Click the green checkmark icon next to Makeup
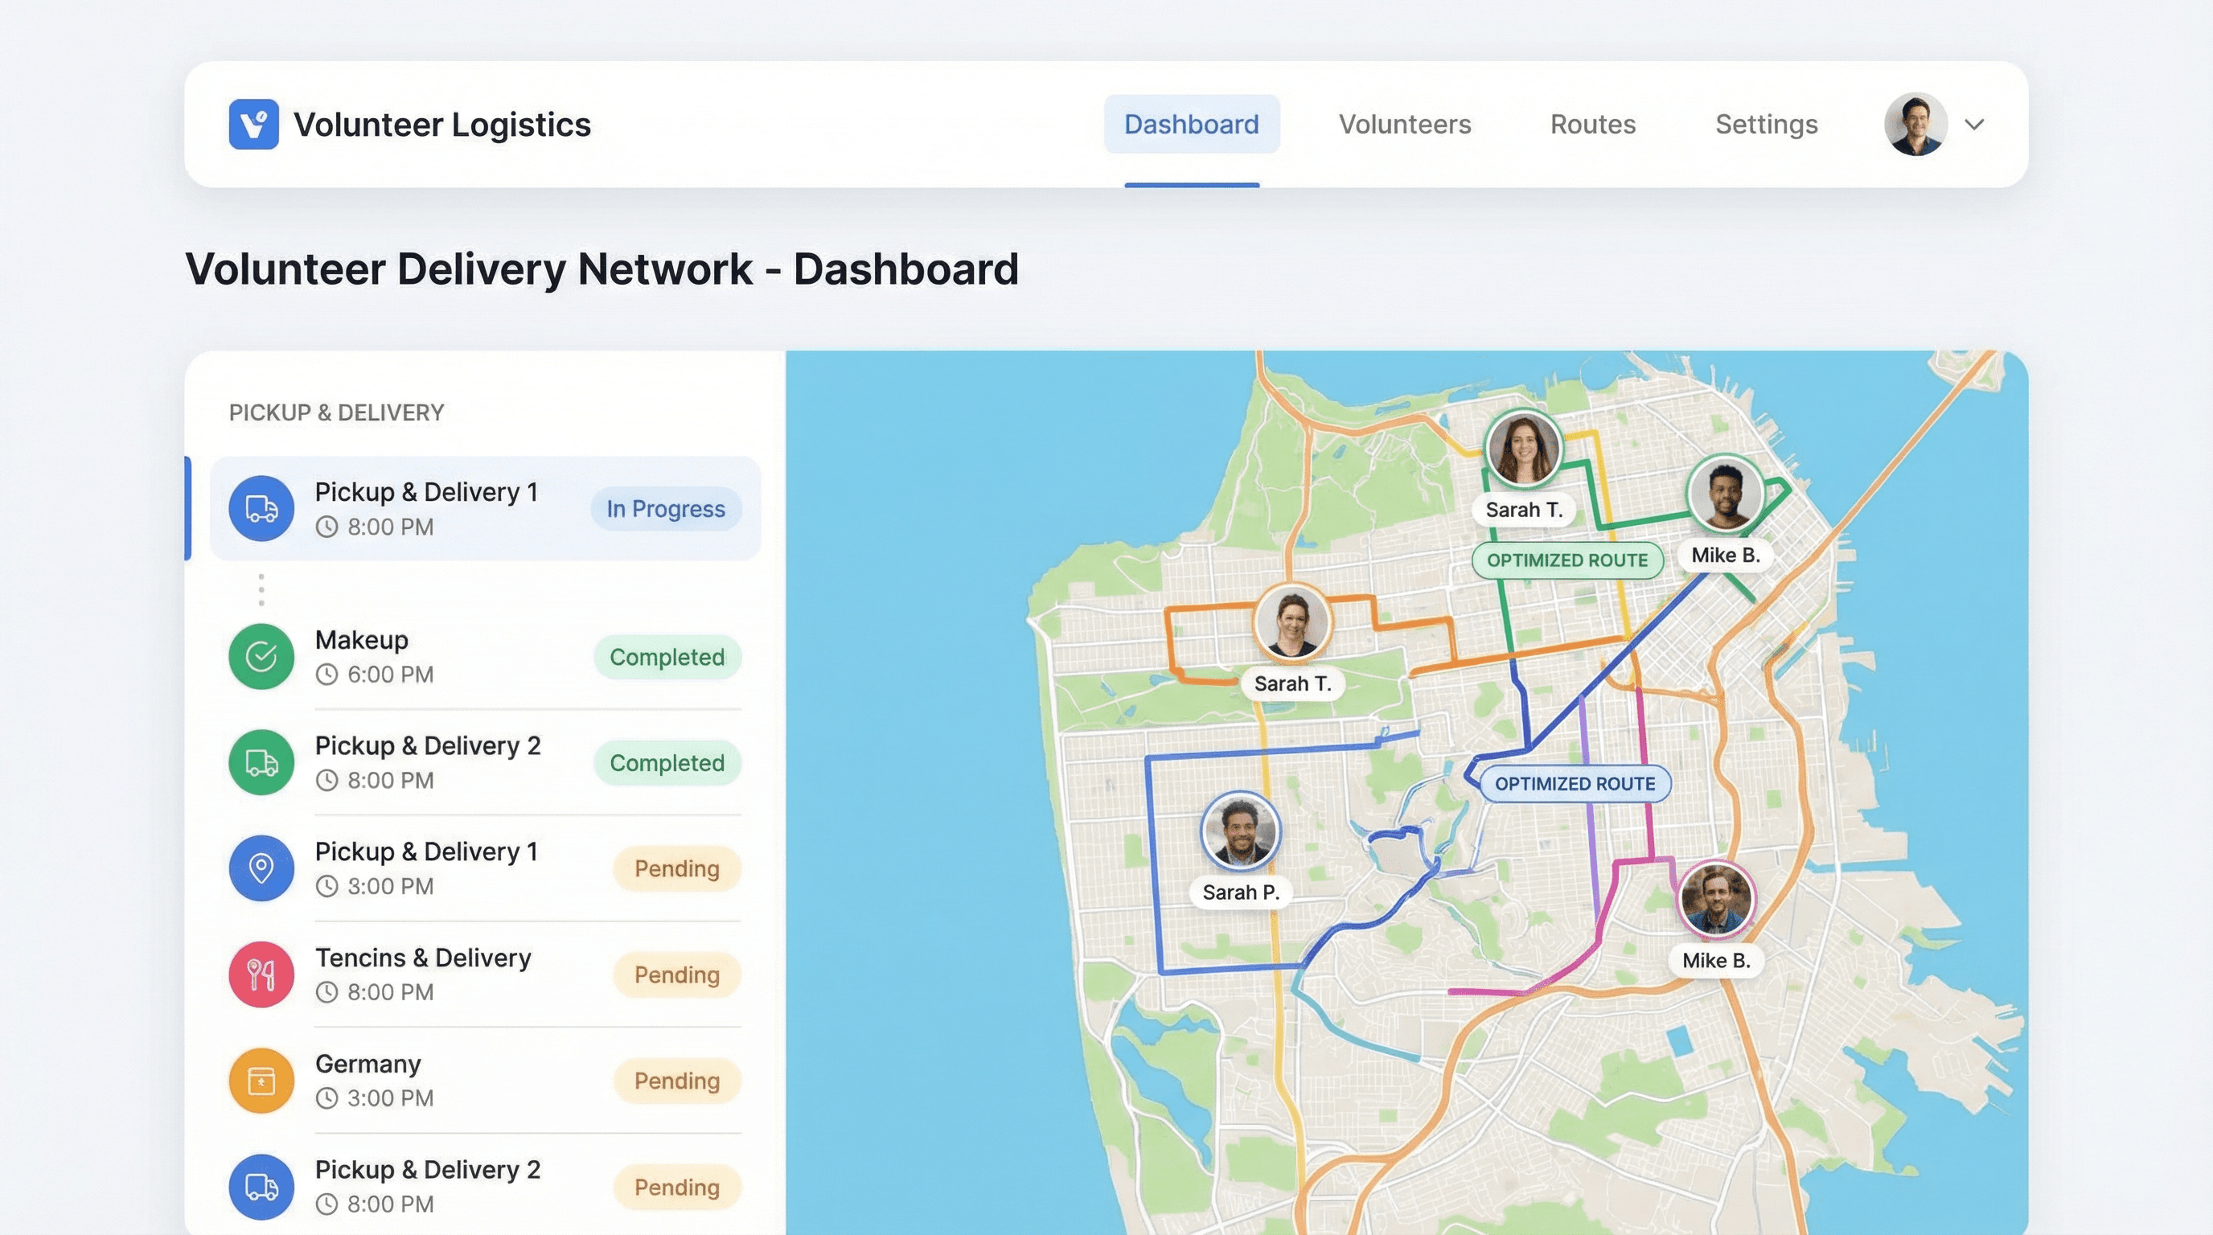 (x=261, y=657)
